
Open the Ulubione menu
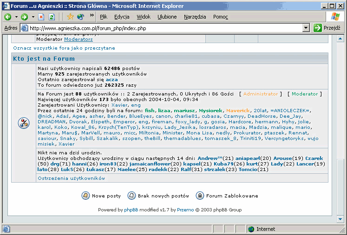[167, 17]
